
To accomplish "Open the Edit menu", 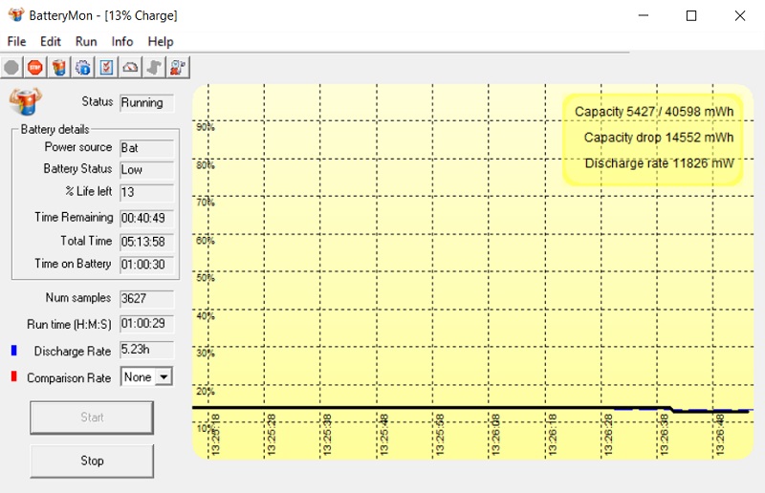I will pos(51,41).
